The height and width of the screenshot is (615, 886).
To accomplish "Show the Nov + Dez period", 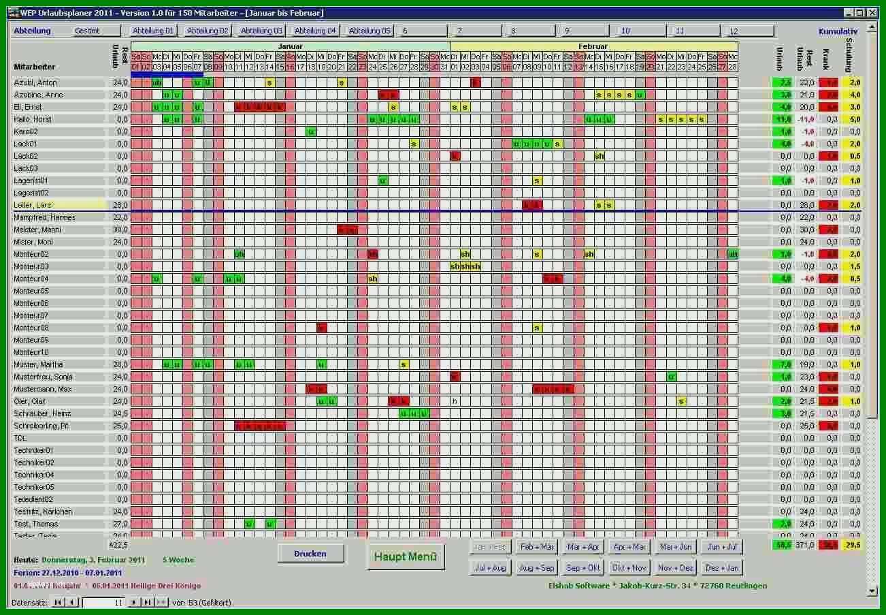I will (676, 567).
